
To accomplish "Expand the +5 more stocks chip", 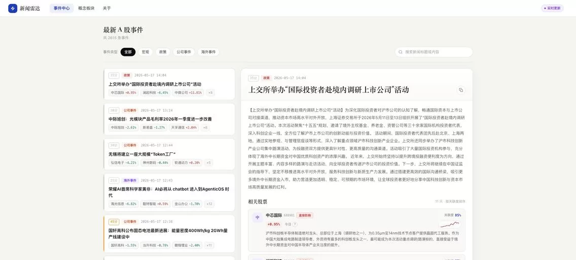I will point(209,162).
